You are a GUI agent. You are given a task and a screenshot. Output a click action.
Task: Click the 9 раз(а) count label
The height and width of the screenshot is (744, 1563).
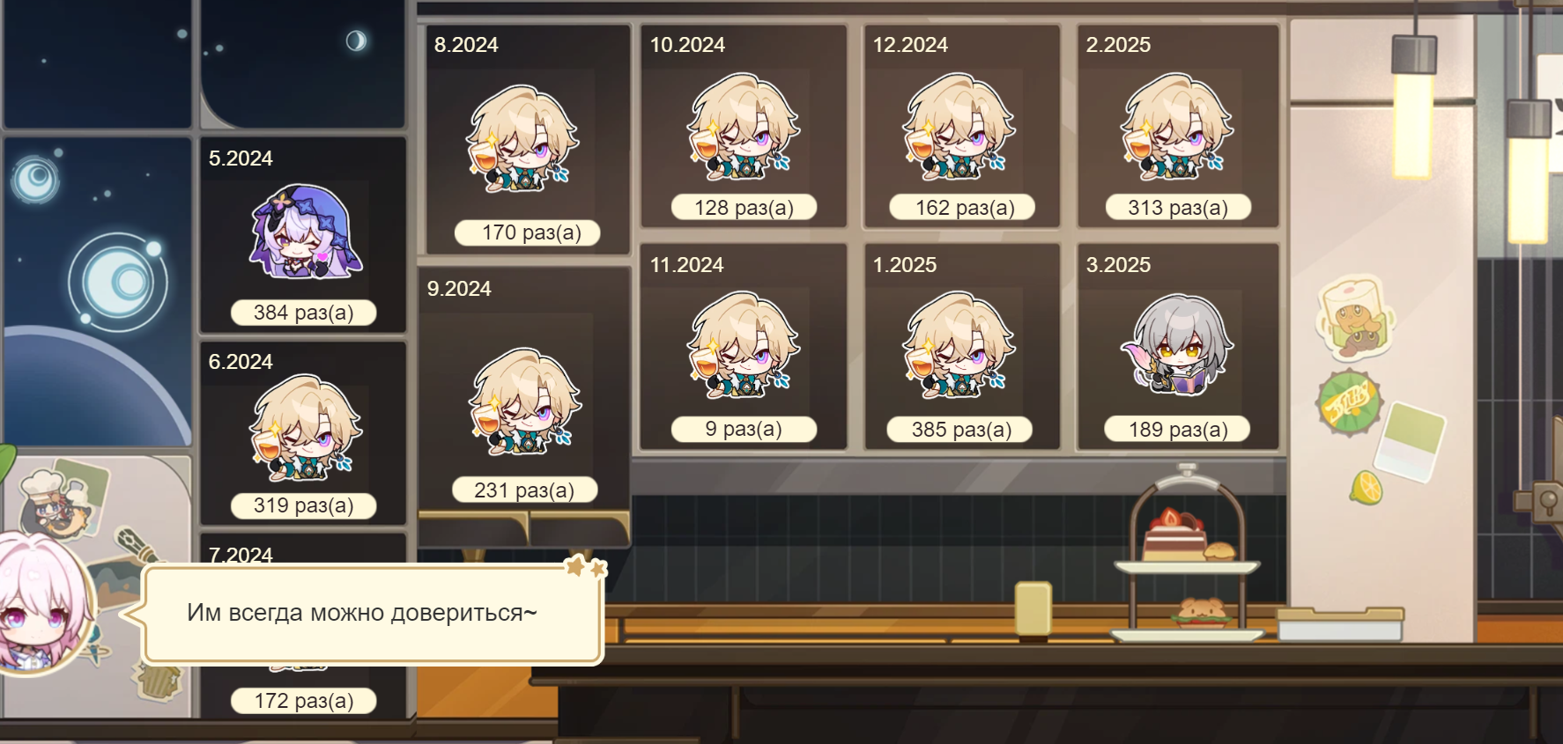coord(744,429)
